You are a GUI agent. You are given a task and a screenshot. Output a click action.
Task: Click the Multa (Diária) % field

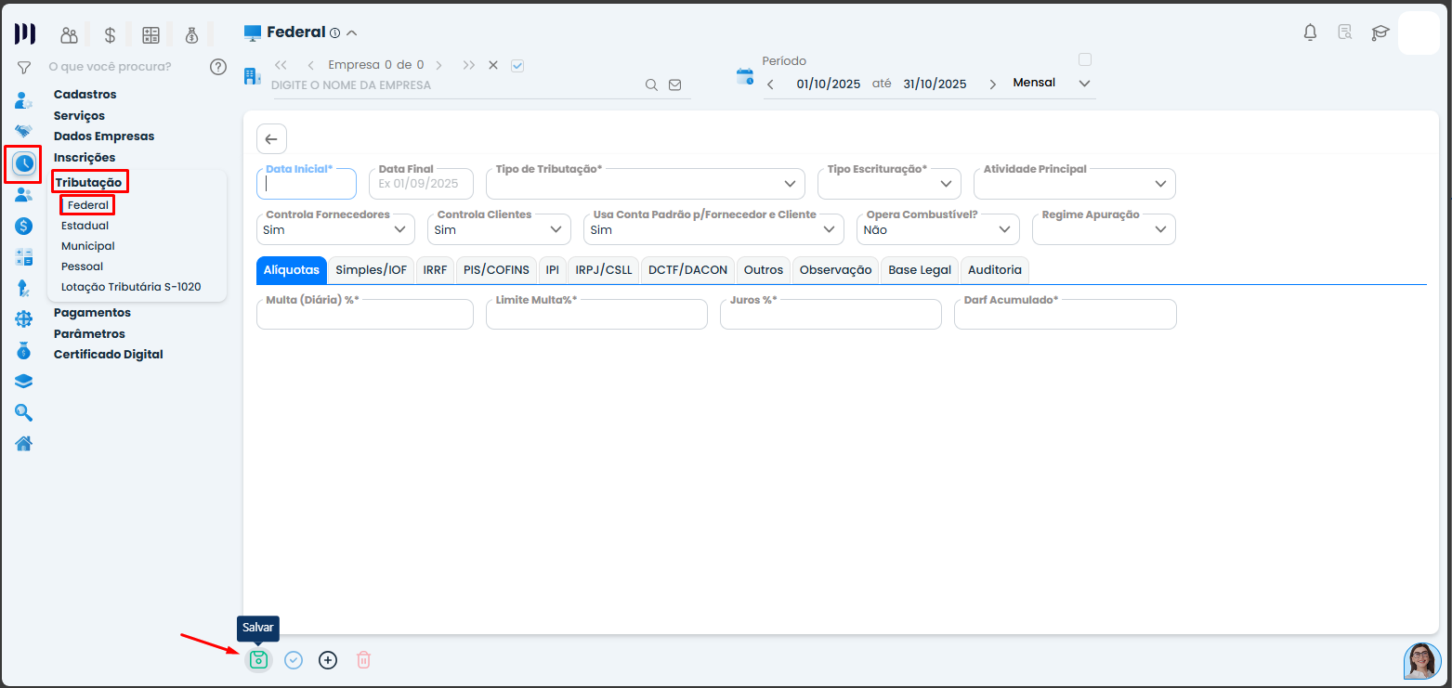(365, 315)
